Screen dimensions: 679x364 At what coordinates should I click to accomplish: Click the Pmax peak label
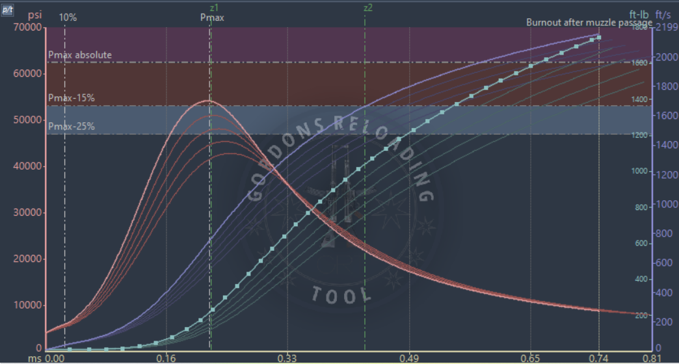212,18
